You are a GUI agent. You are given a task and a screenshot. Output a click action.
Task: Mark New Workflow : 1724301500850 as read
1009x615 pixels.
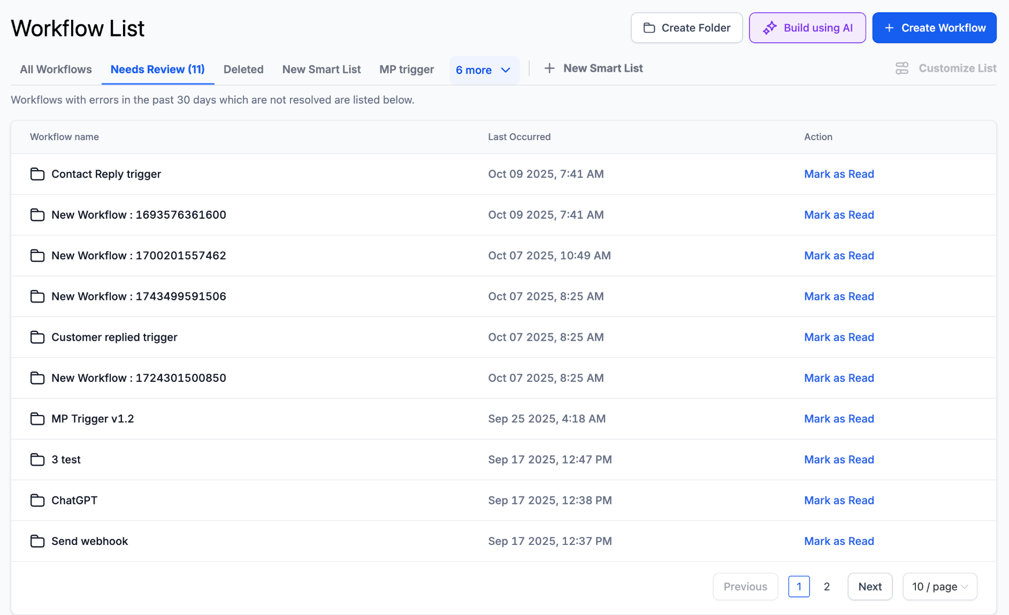point(839,378)
